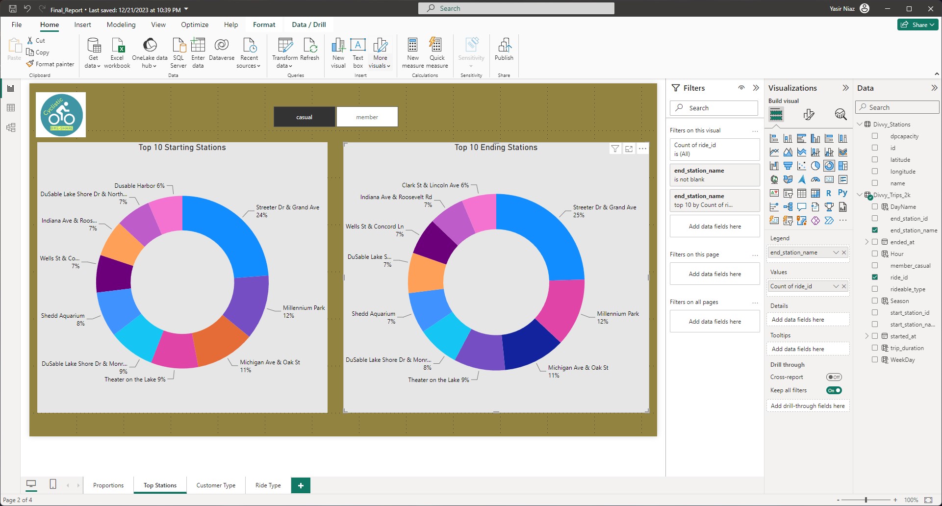Create a Quick measure
The image size is (942, 506).
click(x=437, y=53)
